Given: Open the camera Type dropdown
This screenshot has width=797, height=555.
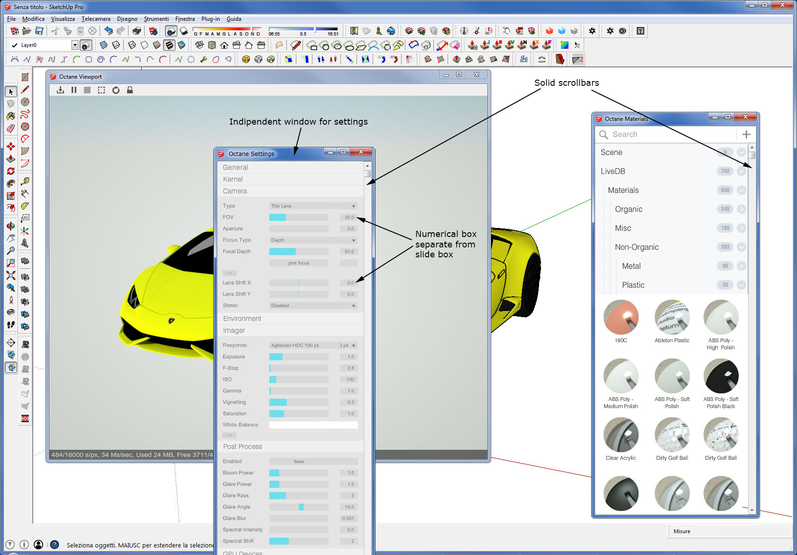Looking at the screenshot, I should click(x=313, y=206).
